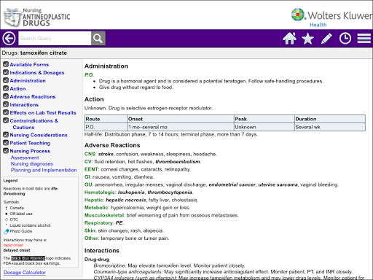Click the back arrow icon
The image size is (373, 280).
[9, 39]
